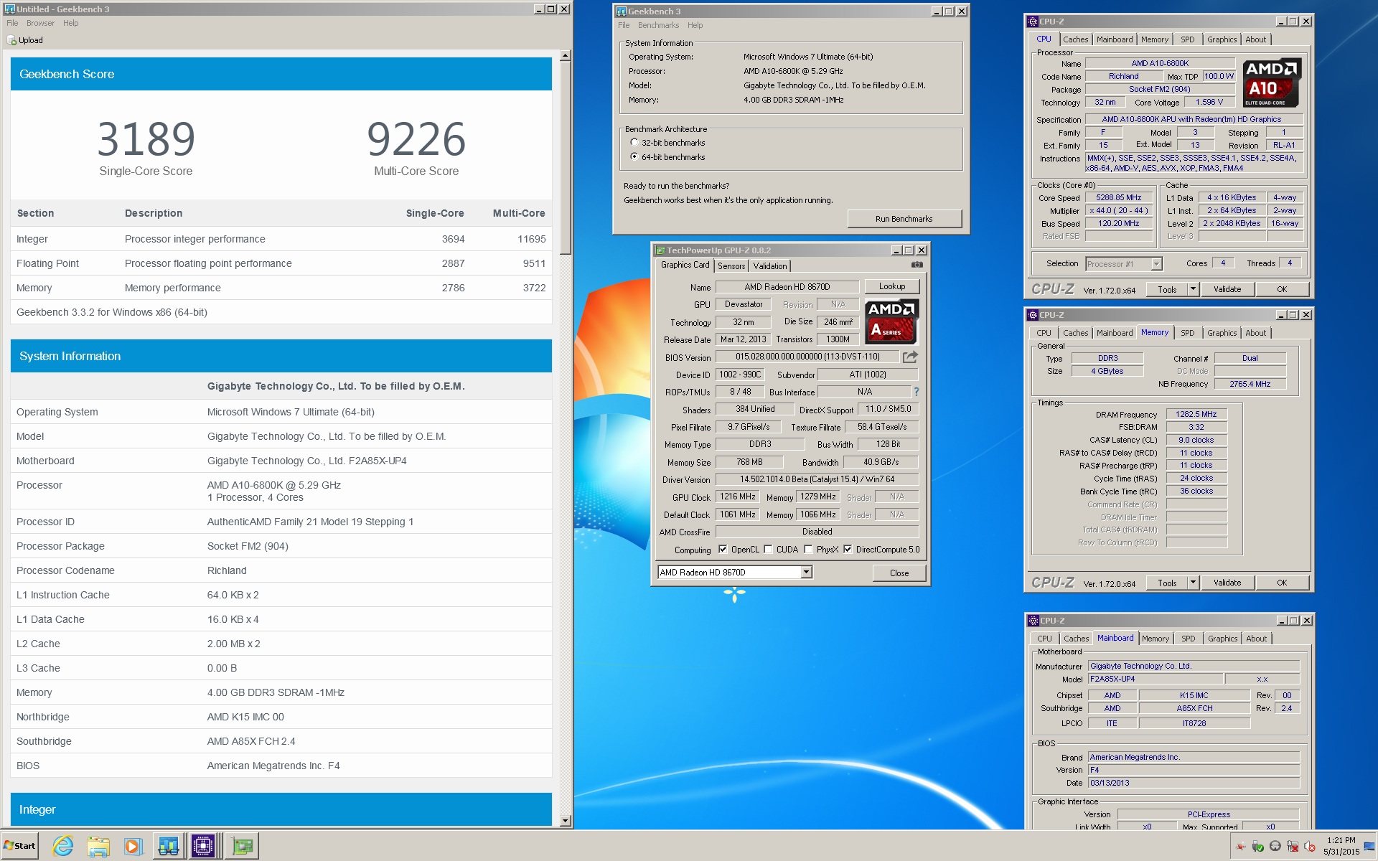Expand the Tools arrow in the CPU-Z Memory window

coord(1193,583)
